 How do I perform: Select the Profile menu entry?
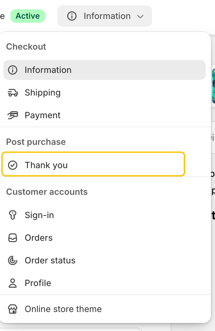coord(105,283)
